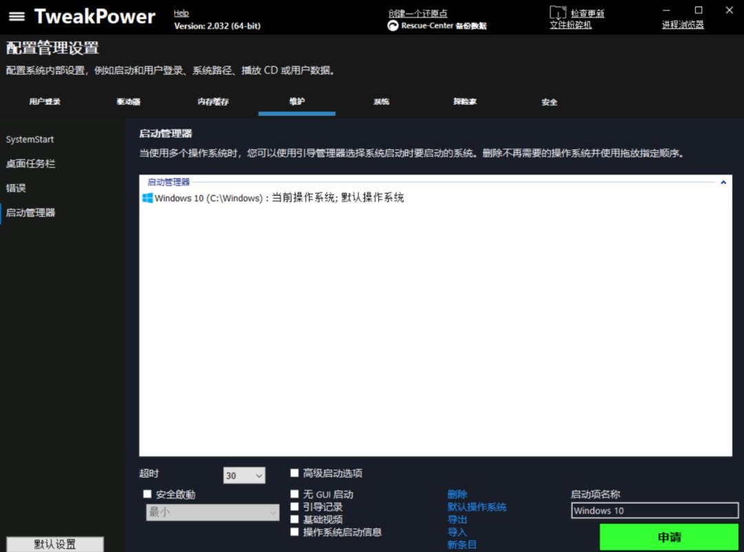Enable 无 GUI 启动

(294, 493)
